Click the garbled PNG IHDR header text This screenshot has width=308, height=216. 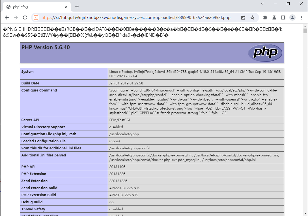pos(143,32)
